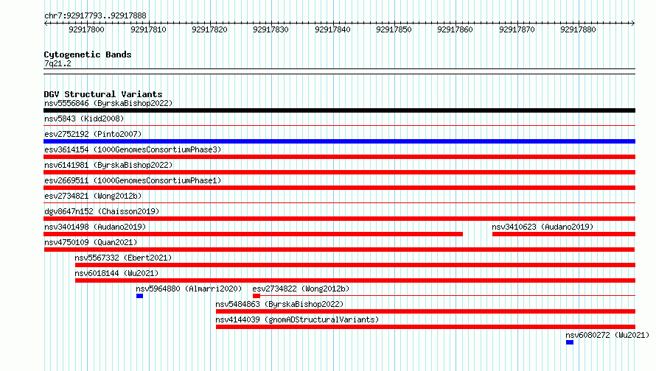Click the nsv6141981 (ByrskaBishop2022) label
This screenshot has width=656, height=371.
[108, 165]
